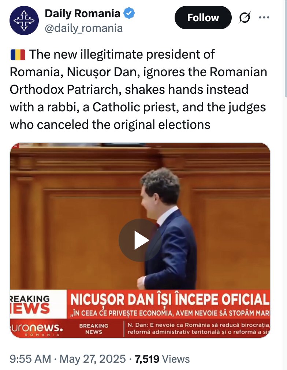Open the 9:55 AM May 27, 2025 timestamp
Screen dimensions: 287x370
(x=68, y=359)
